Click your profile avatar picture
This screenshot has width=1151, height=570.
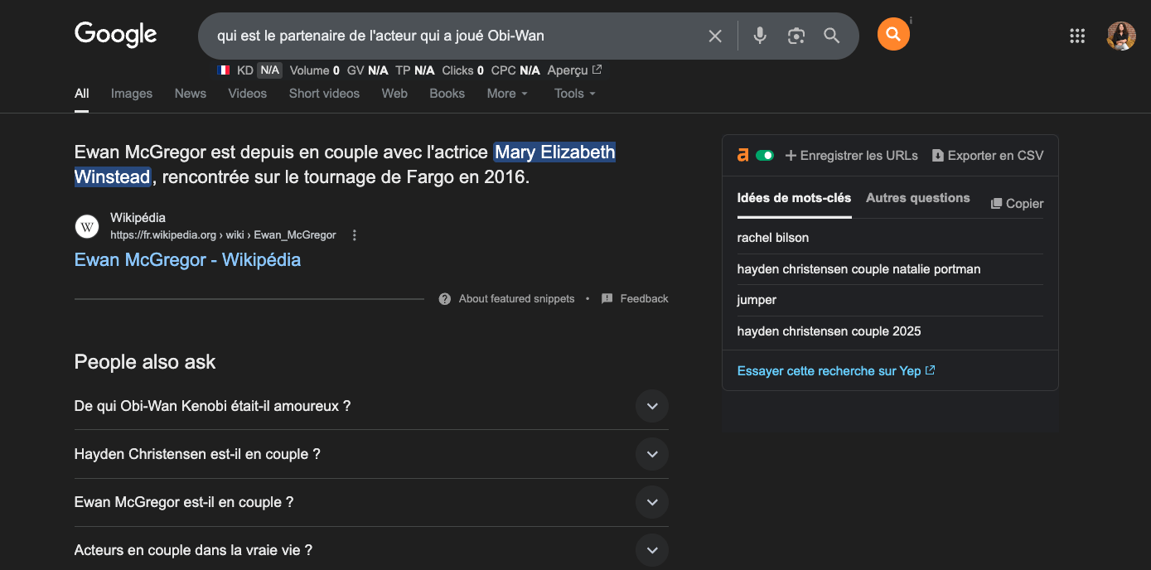pos(1120,35)
